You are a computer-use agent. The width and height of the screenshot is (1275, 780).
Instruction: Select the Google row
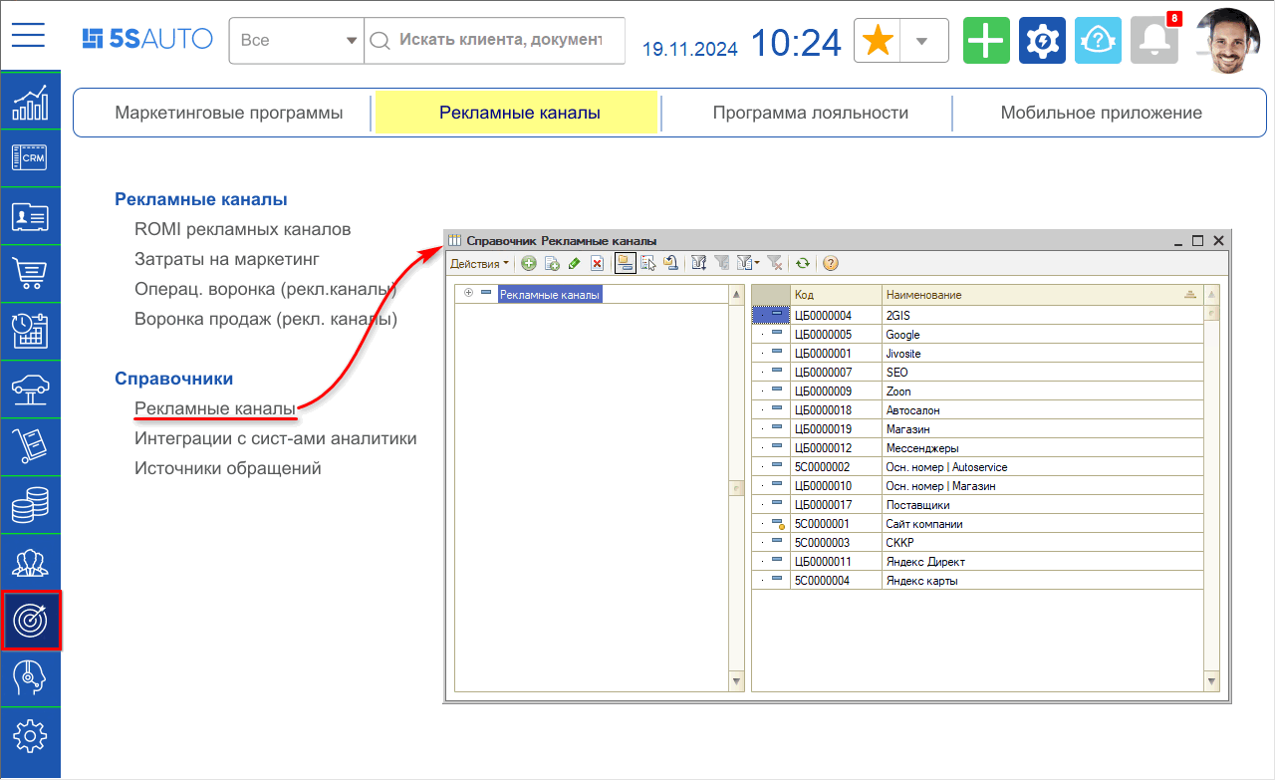point(977,335)
